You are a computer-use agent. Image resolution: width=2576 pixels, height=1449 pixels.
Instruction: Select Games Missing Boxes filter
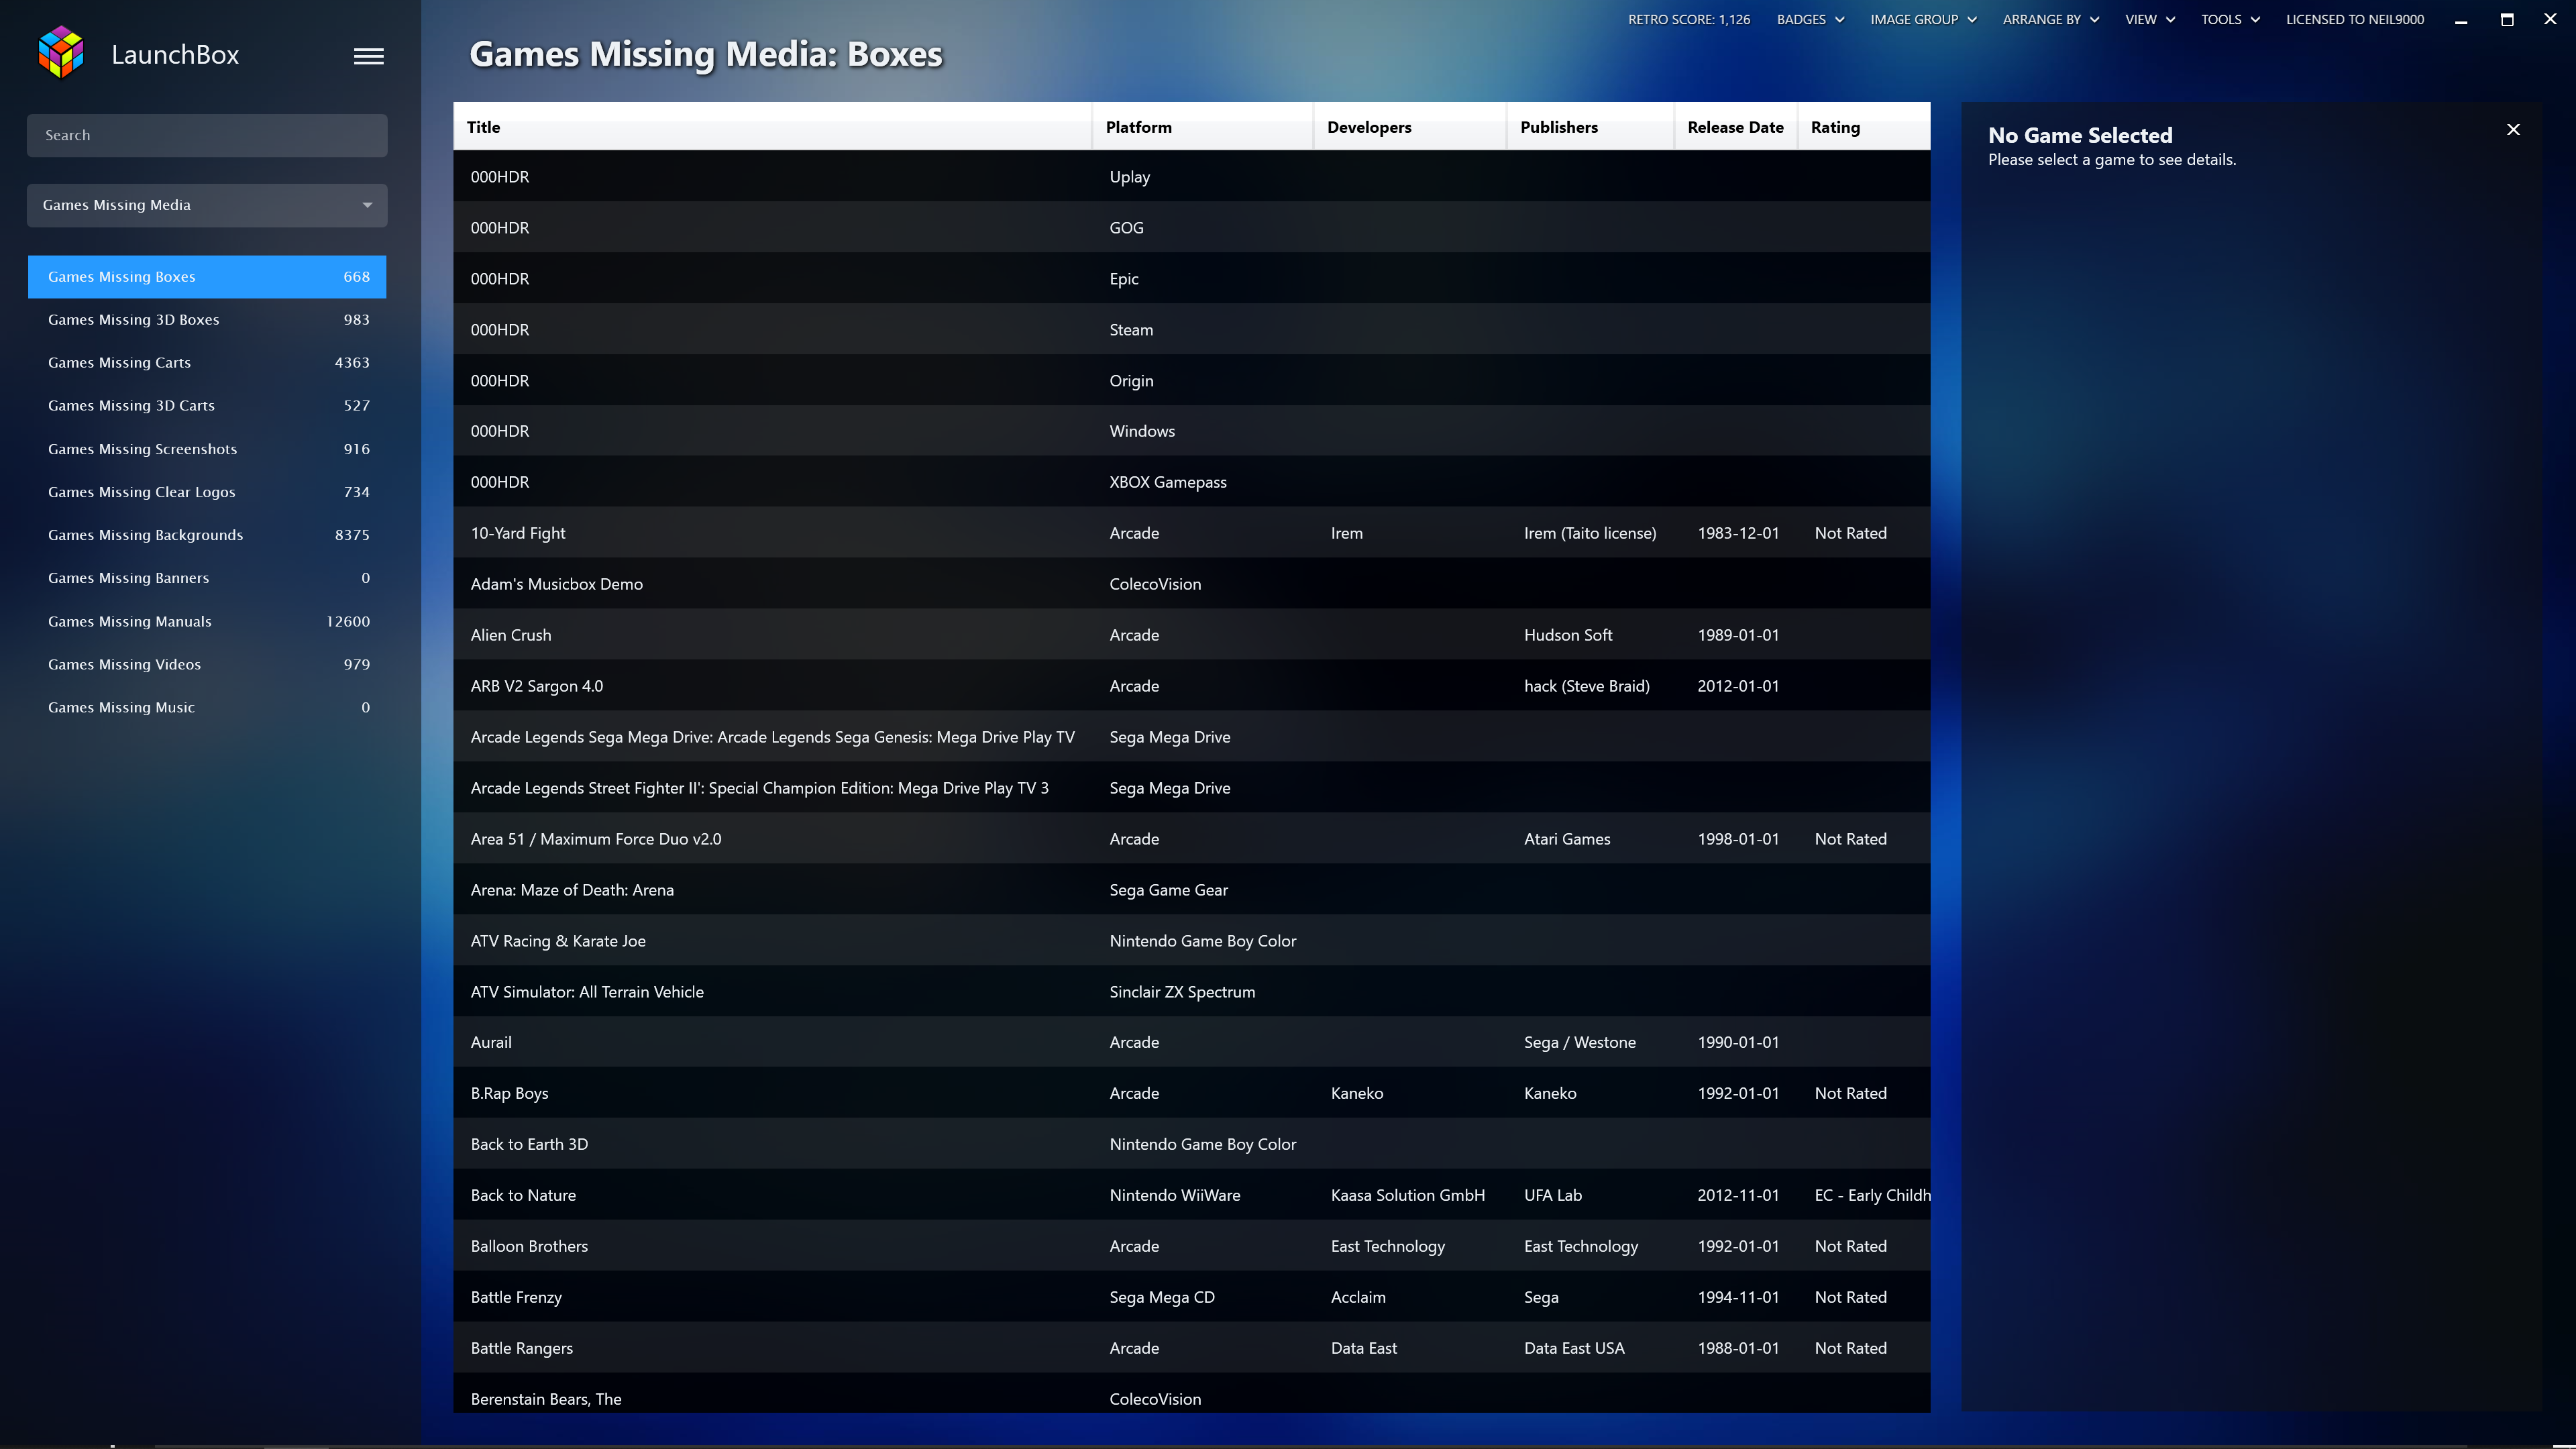click(207, 277)
